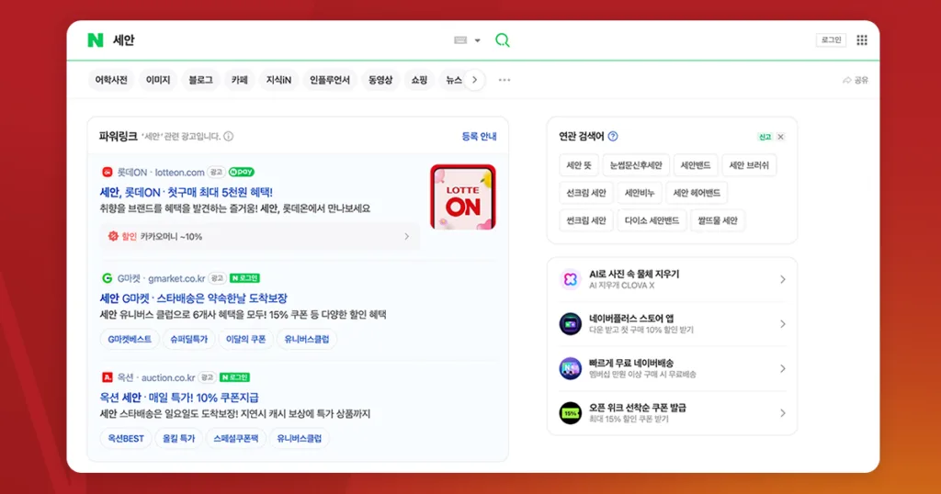Screen dimensions: 941x494
Task: Click the 신고 report button
Action: (765, 138)
